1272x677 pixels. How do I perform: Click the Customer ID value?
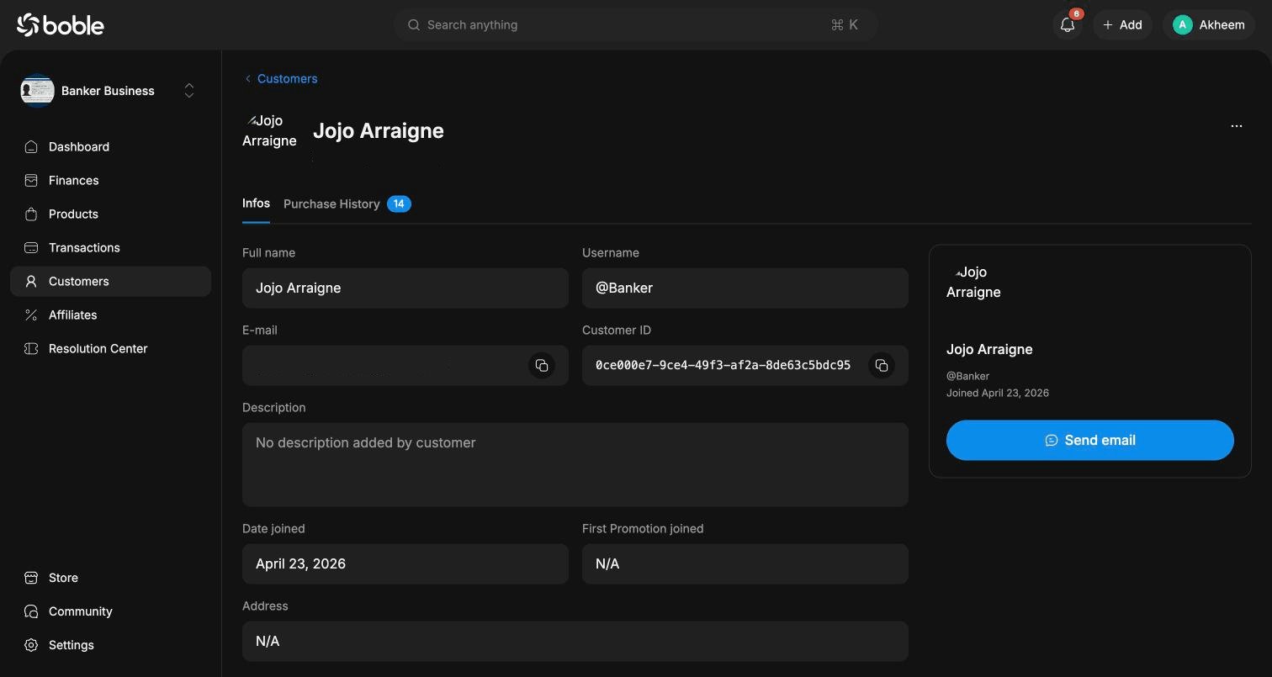[723, 366]
